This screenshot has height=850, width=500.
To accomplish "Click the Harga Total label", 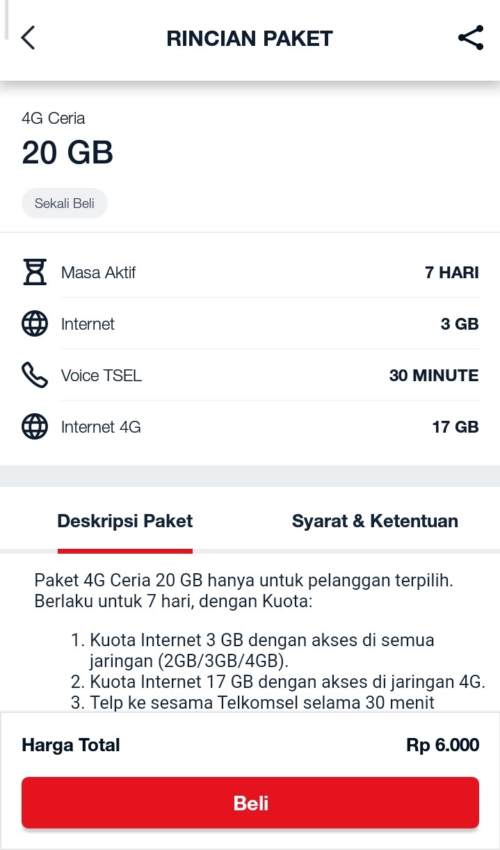I will (70, 744).
